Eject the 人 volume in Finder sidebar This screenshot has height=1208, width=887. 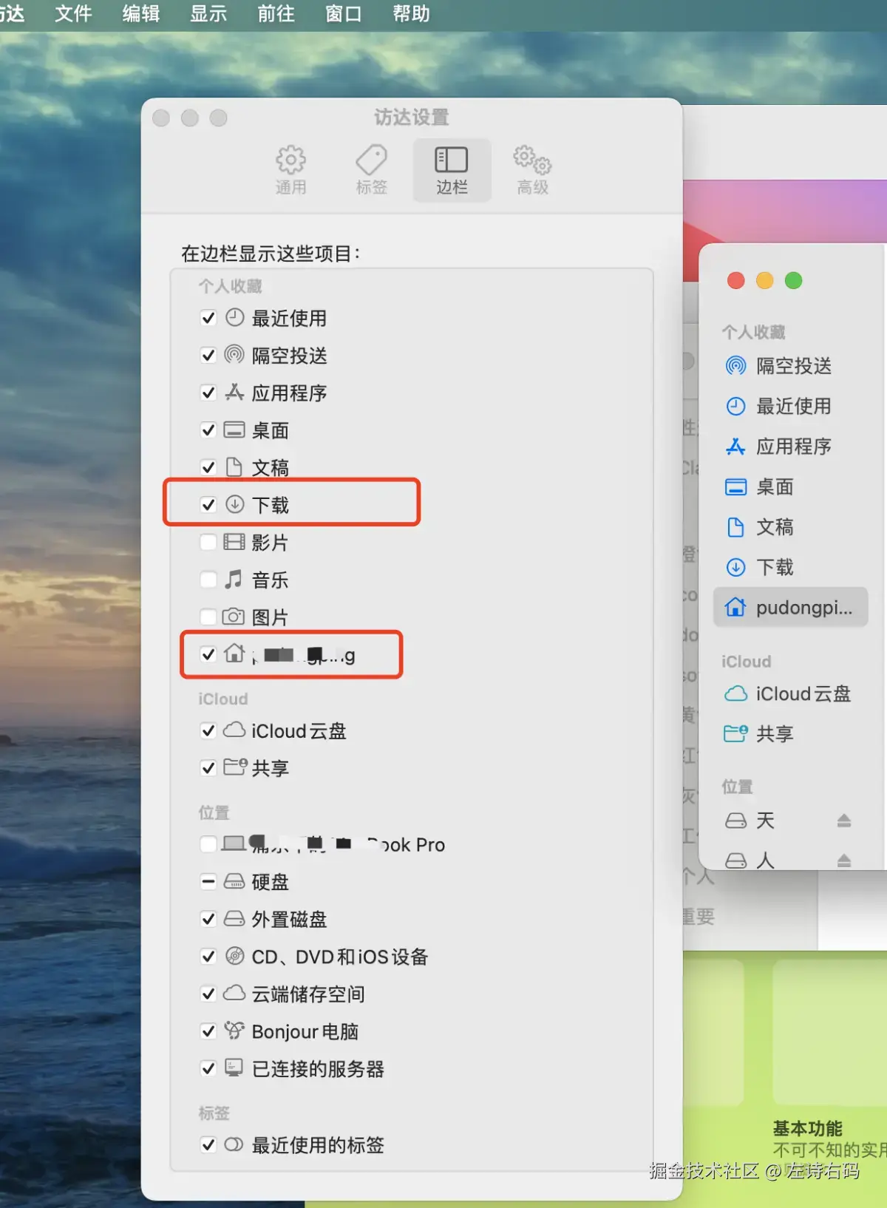(844, 860)
